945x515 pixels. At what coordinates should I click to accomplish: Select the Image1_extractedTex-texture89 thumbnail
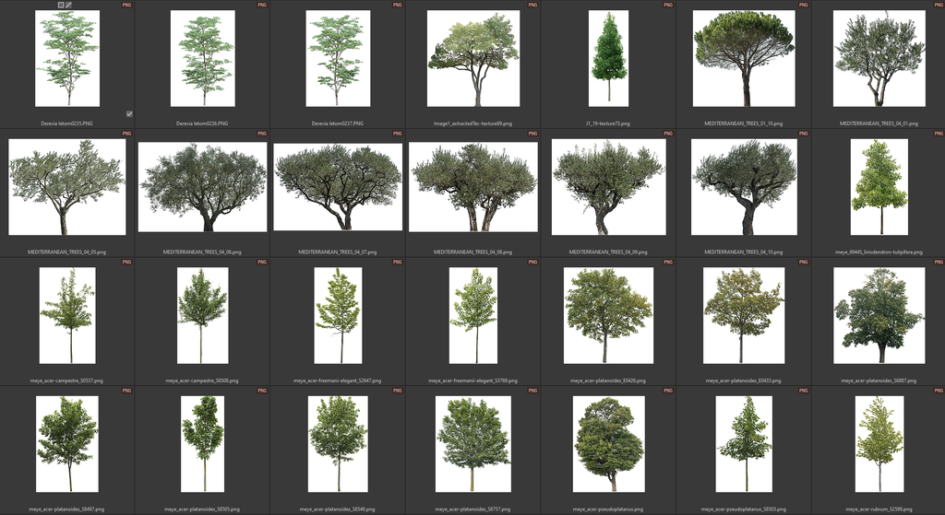473,58
